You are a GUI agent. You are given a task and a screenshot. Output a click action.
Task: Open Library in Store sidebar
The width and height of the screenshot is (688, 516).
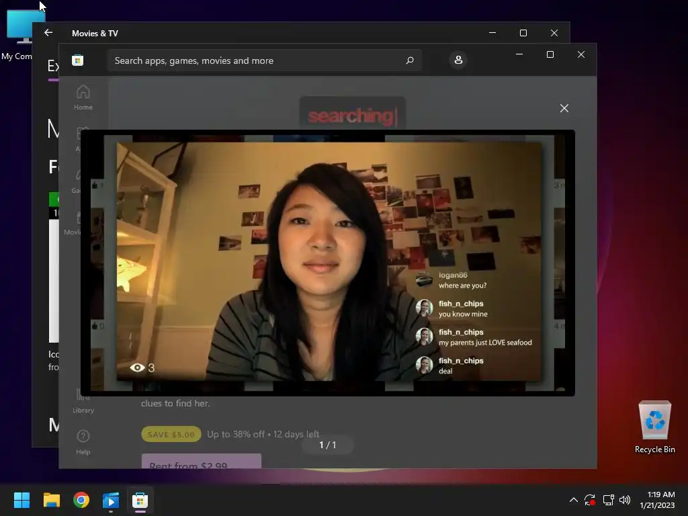click(83, 401)
